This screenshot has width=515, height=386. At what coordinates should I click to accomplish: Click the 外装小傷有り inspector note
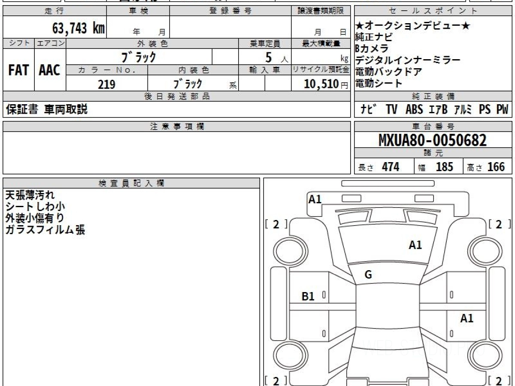point(35,218)
